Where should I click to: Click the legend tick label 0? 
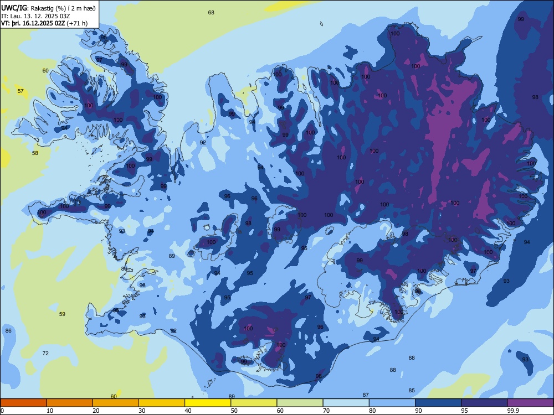point(2,411)
